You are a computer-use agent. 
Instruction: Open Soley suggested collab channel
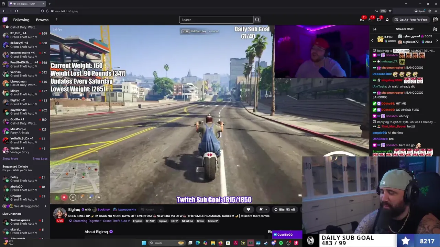tap(25, 179)
